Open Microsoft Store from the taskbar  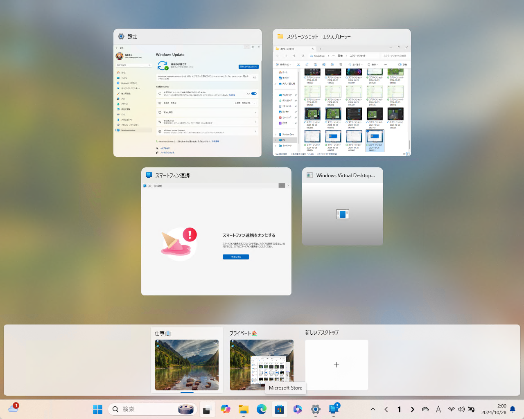pos(280,409)
